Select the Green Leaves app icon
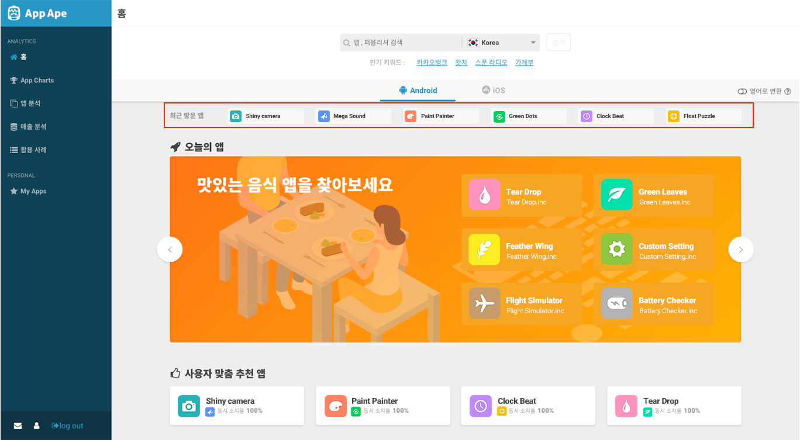This screenshot has width=800, height=440. (x=617, y=195)
